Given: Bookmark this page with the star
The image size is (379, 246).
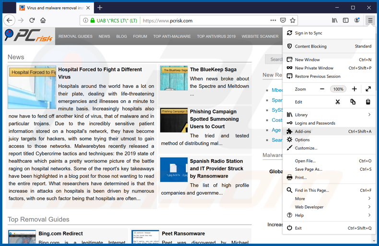Looking at the screenshot, I should 293,21.
